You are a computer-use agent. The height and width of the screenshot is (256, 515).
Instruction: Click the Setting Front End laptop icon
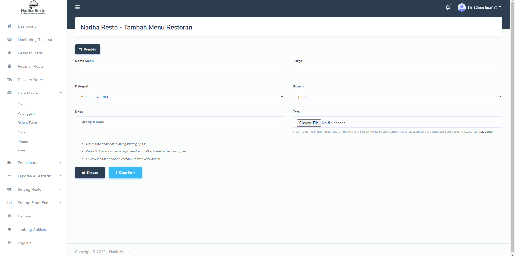click(9, 202)
